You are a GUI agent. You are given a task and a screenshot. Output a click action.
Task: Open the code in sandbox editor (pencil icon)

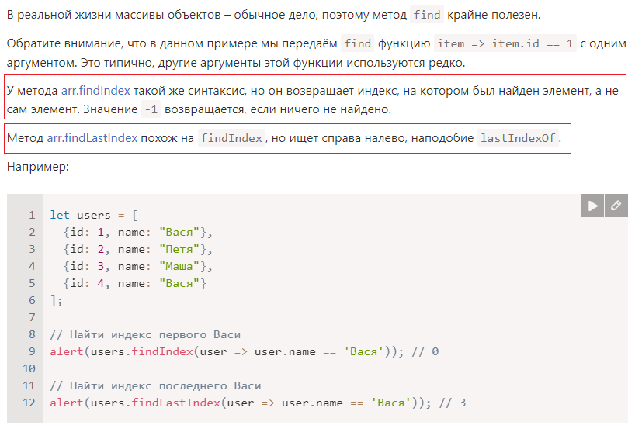coord(616,206)
